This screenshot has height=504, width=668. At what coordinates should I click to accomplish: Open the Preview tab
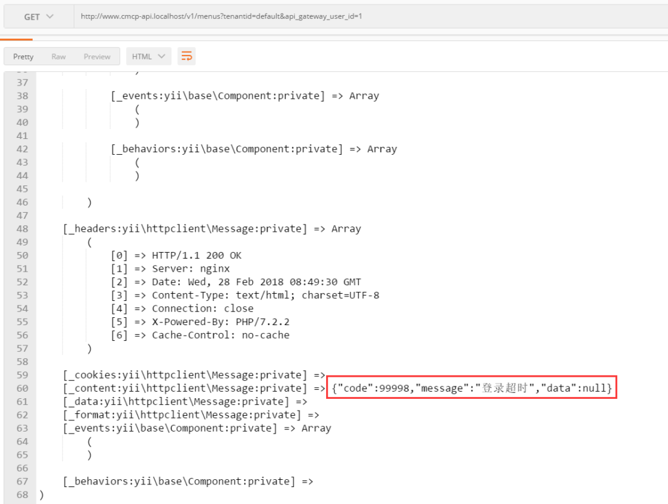tap(97, 56)
